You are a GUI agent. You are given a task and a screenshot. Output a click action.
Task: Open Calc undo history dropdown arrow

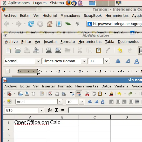pyautogui.click(x=125, y=94)
